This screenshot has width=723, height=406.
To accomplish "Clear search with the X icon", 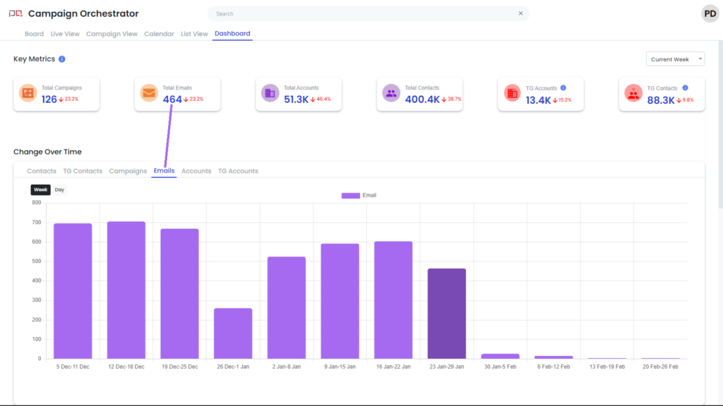I will 521,13.
